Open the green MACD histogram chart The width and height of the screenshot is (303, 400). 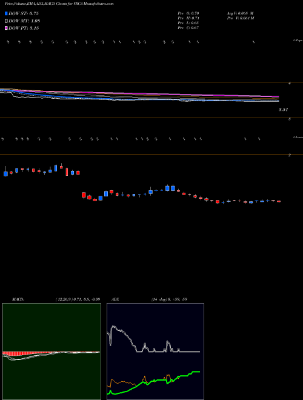tap(52, 352)
